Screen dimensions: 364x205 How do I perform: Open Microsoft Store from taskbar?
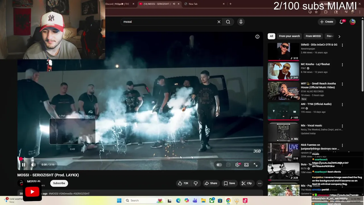click(220, 200)
